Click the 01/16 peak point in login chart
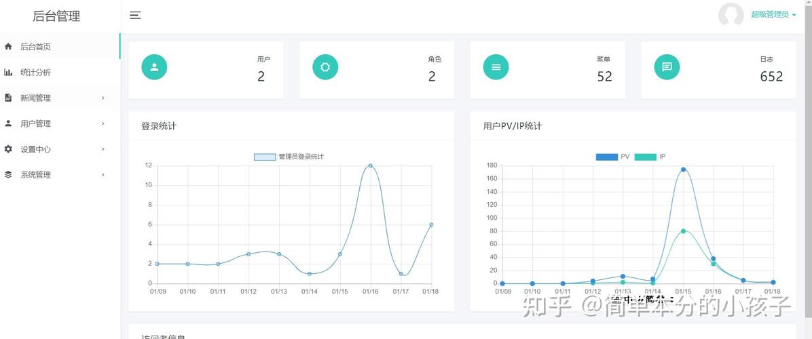812x339 pixels. click(x=370, y=165)
